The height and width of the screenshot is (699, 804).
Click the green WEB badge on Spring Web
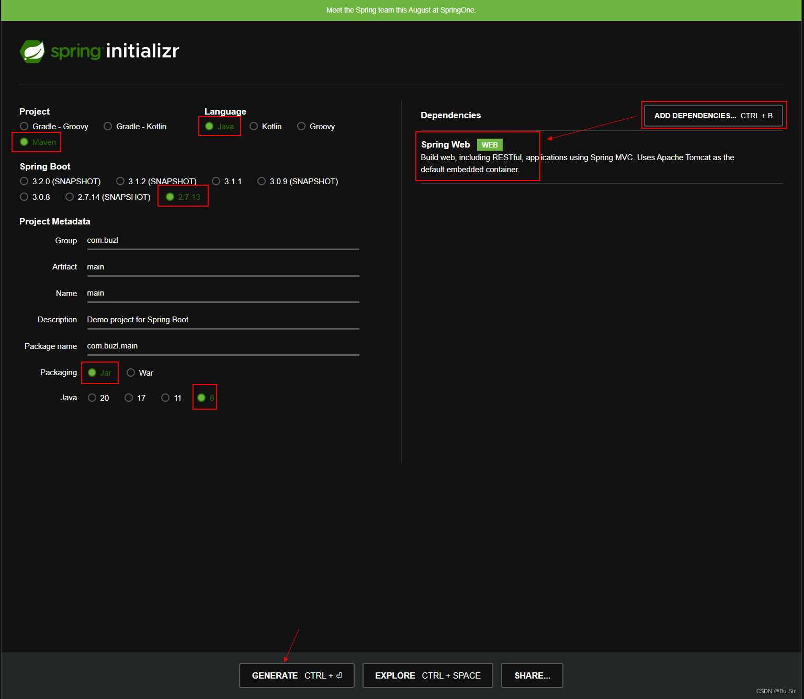(490, 144)
